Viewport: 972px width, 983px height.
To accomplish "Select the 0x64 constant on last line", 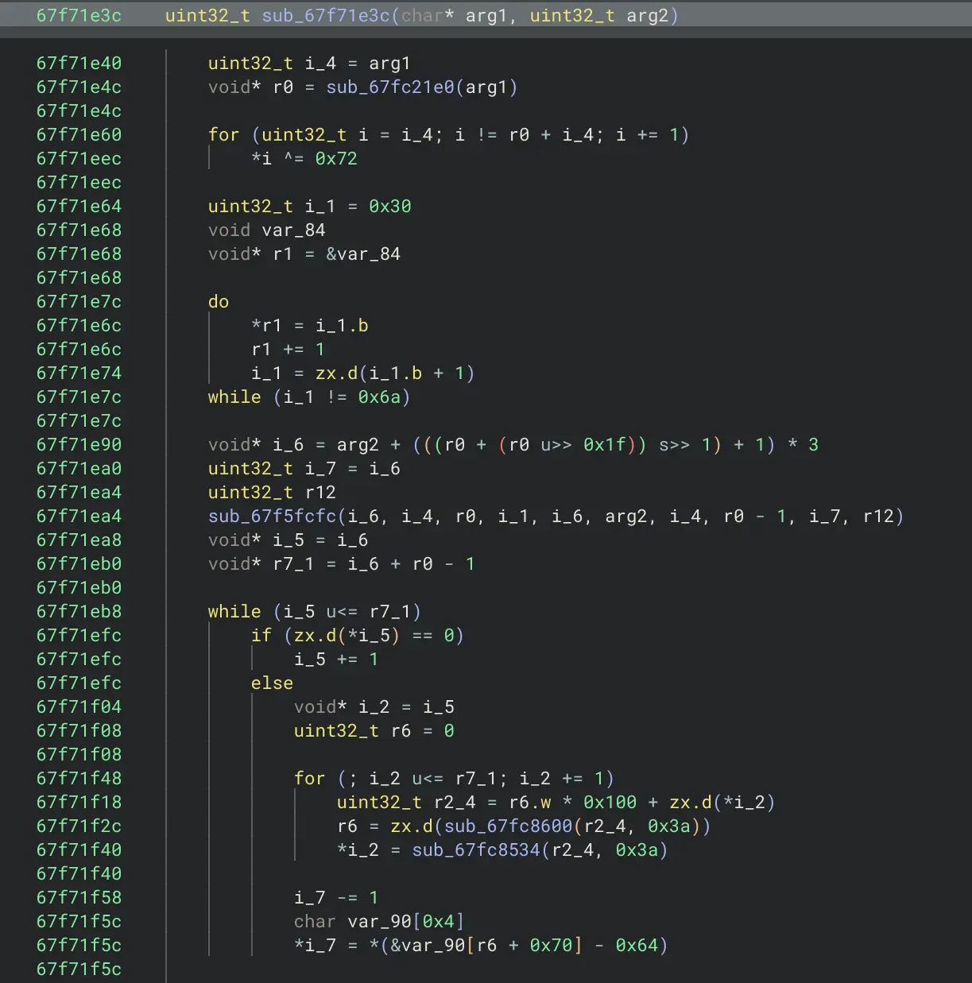I will [x=637, y=946].
